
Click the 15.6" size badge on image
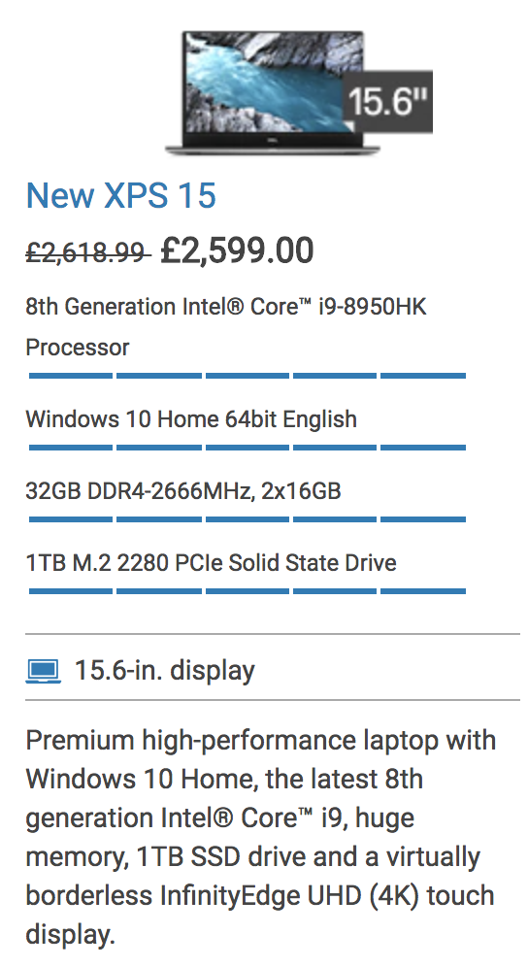pos(387,102)
